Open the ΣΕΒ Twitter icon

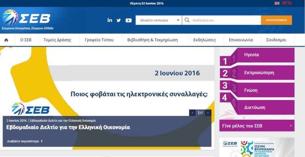tap(119, 20)
